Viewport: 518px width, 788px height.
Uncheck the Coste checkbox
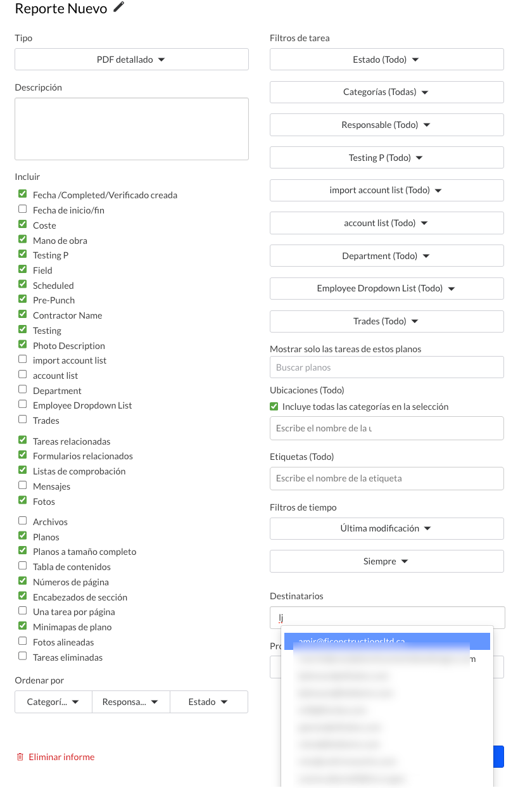23,225
